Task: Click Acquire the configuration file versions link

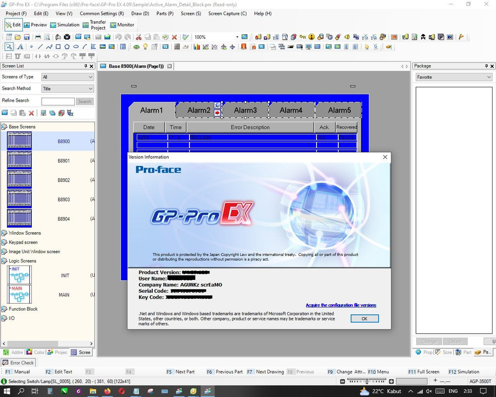Action: (341, 305)
